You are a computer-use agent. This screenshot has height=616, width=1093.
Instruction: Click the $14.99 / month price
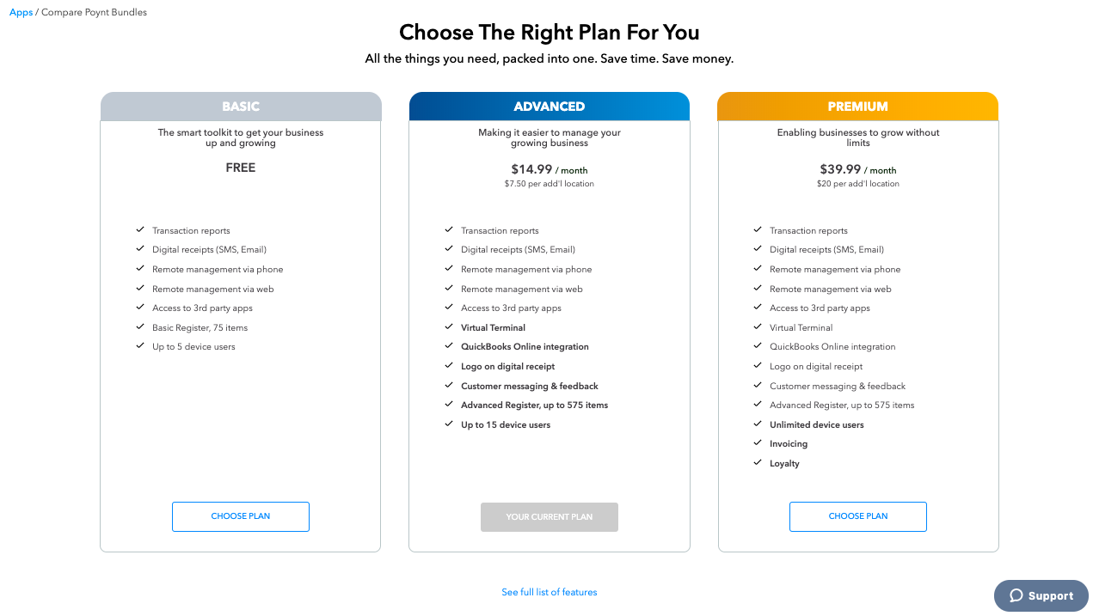550,169
